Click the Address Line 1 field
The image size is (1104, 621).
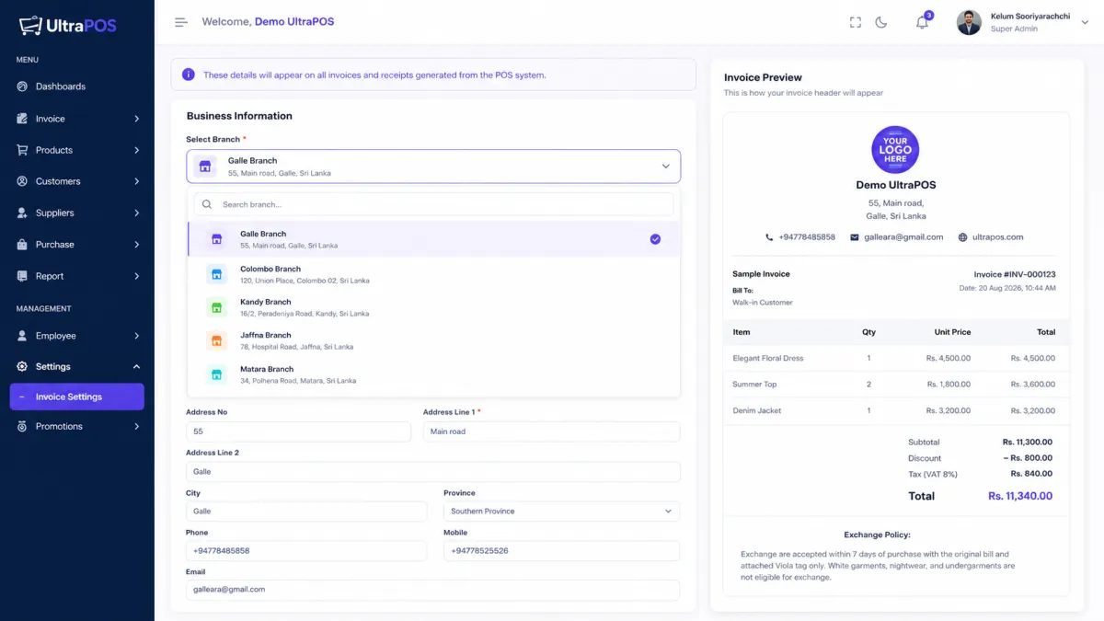(x=551, y=431)
